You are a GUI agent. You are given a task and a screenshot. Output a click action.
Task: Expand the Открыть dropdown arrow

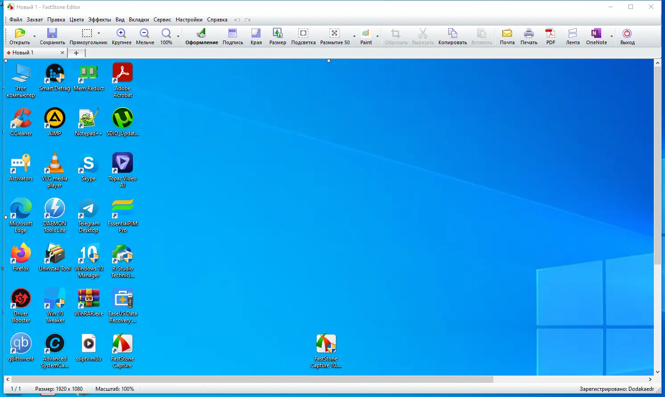pyautogui.click(x=34, y=37)
